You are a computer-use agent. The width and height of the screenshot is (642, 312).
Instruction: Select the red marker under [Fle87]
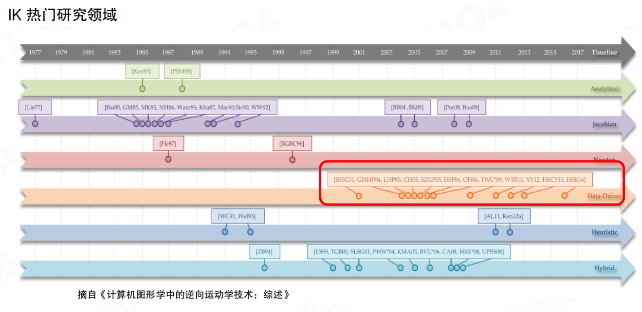(x=168, y=159)
